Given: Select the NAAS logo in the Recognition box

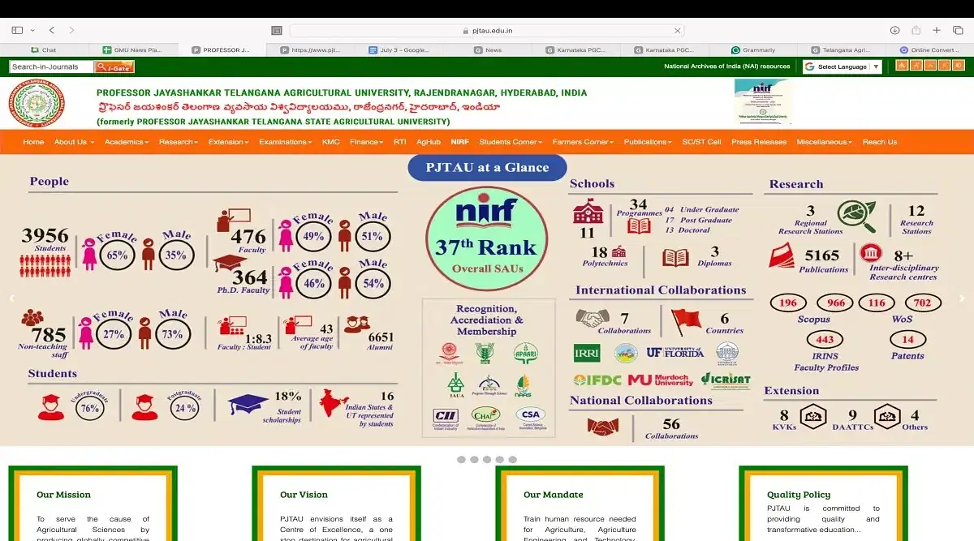Looking at the screenshot, I should coord(524,384).
